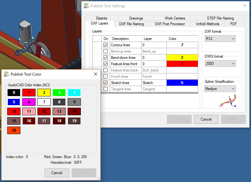Click Cancel in Publish Tool Color dialog
Viewport: 251px width, 182px height.
(57, 173)
